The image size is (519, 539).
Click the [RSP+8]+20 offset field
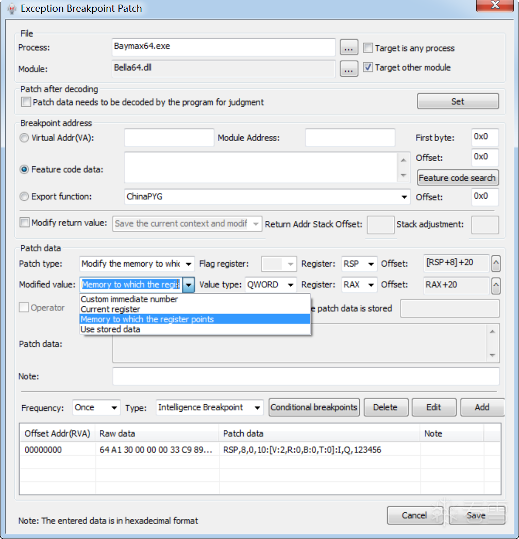456,264
